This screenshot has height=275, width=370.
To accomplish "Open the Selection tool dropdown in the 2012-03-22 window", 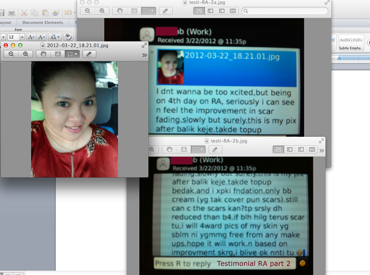I will click(x=76, y=54).
